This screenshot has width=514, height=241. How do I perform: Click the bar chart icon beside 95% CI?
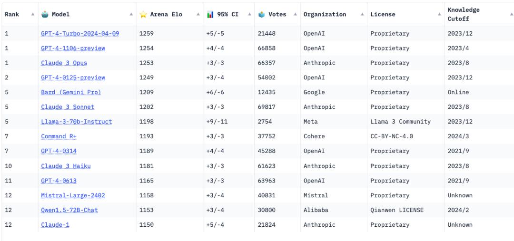pyautogui.click(x=210, y=14)
